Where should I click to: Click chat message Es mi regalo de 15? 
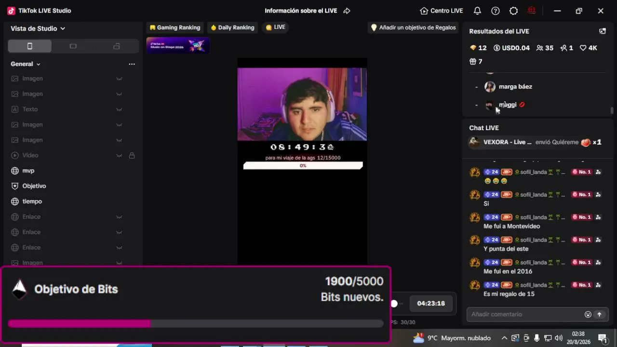tap(509, 294)
